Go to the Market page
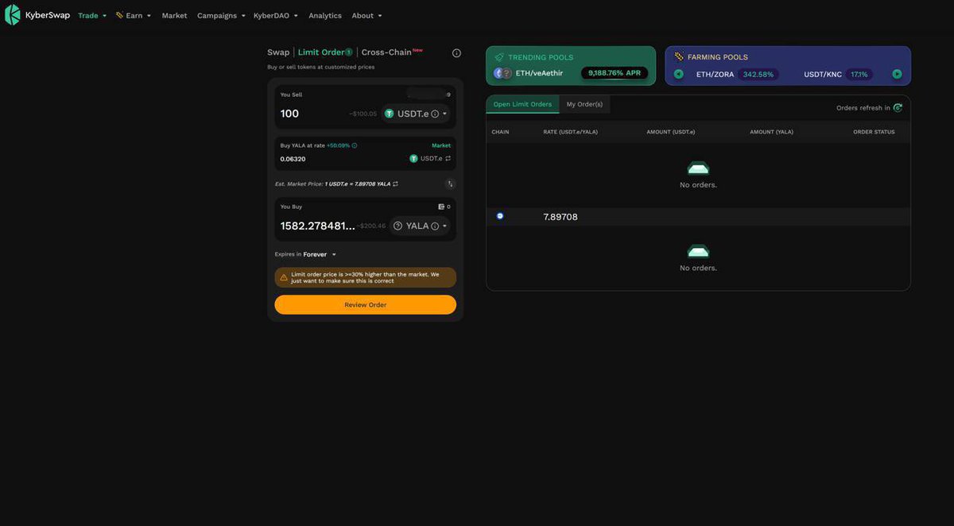The width and height of the screenshot is (954, 526). (174, 15)
